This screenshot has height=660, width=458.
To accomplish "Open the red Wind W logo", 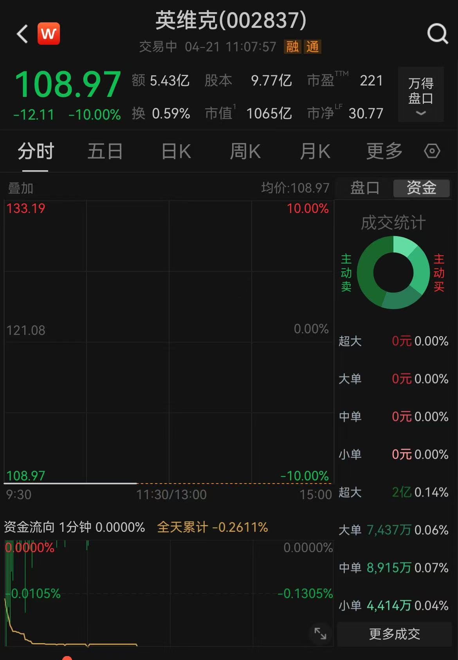I will click(x=49, y=34).
